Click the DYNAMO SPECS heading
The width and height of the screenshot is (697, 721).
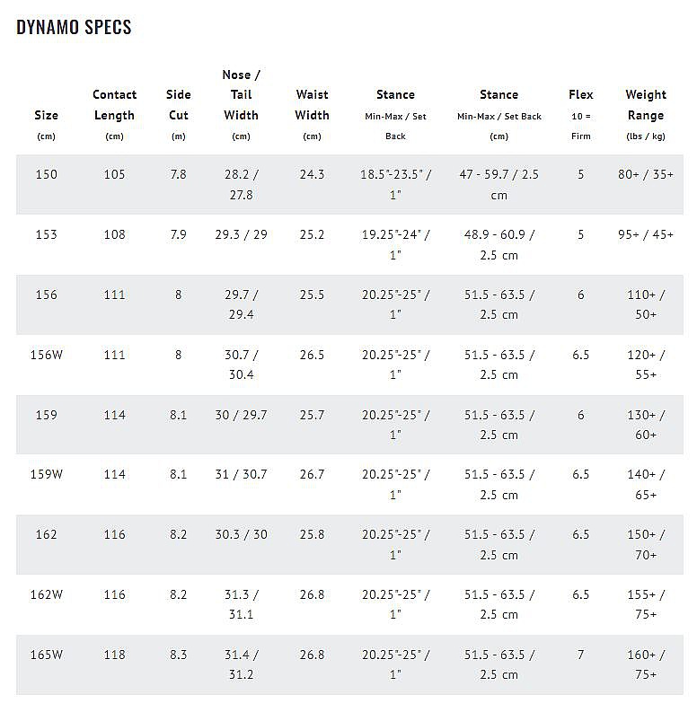74,27
